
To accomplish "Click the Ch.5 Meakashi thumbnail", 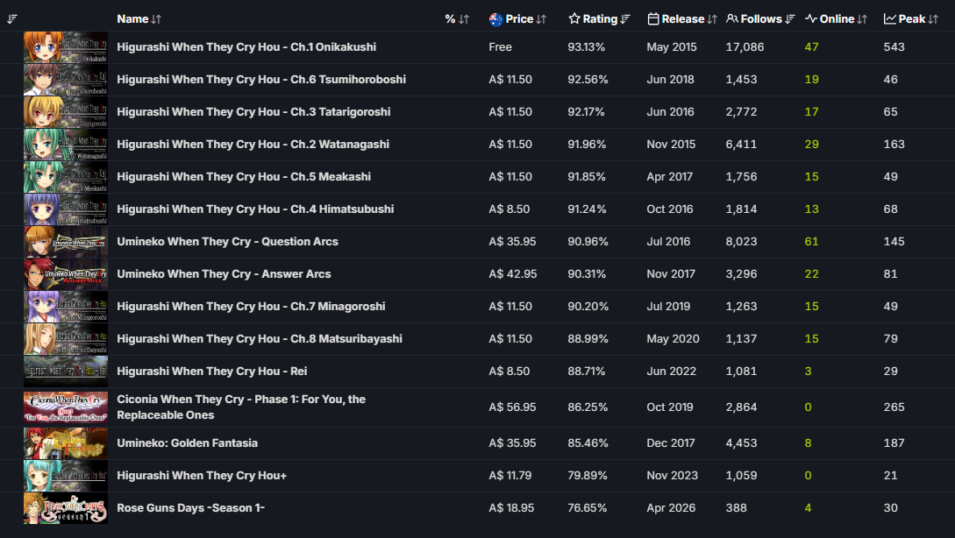I will click(x=66, y=176).
